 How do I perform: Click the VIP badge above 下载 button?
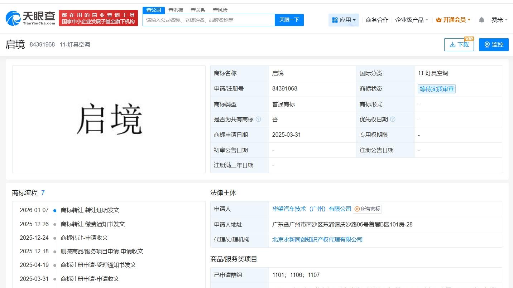pos(469,38)
